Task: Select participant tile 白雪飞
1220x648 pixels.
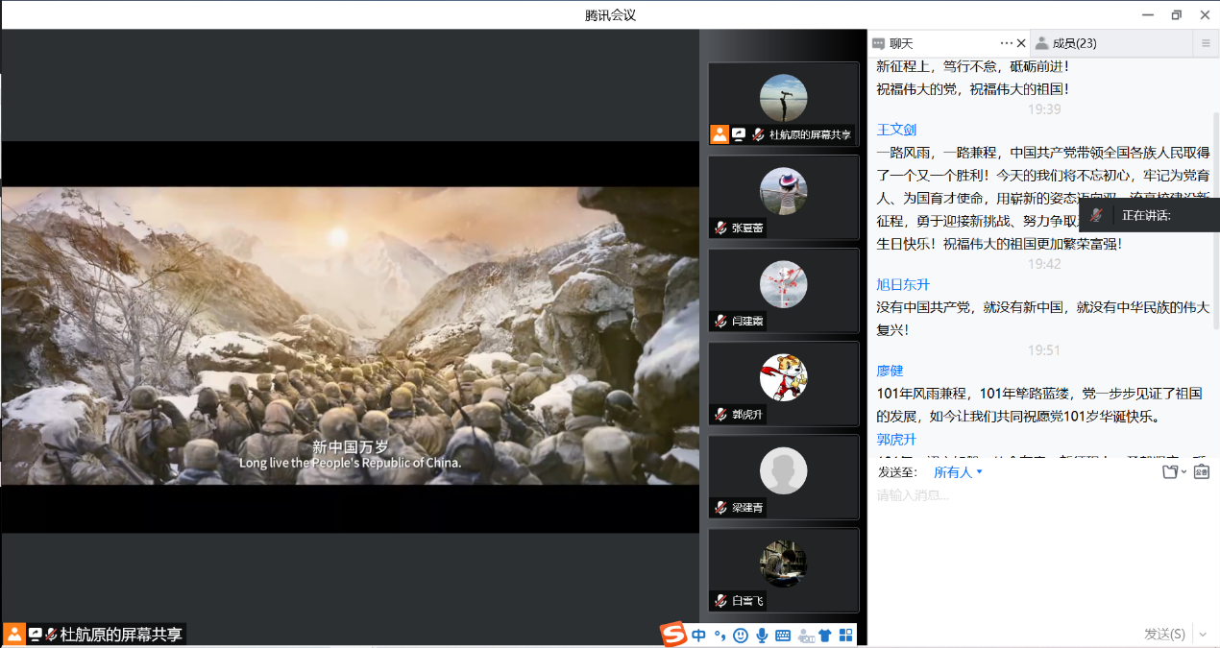Action: point(783,569)
